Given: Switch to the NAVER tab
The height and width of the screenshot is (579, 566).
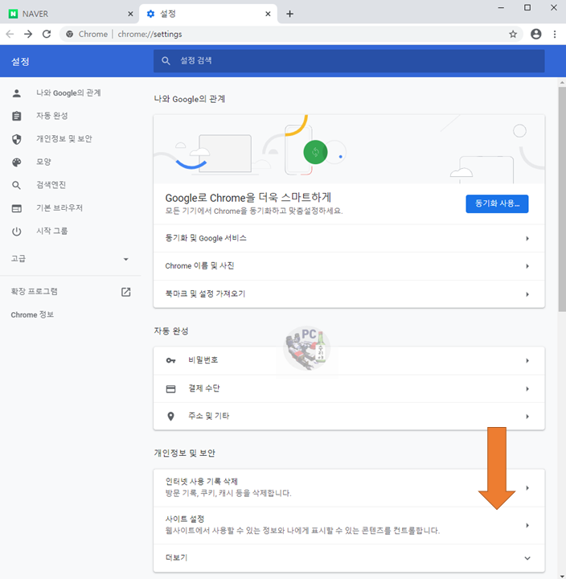Looking at the screenshot, I should tap(70, 14).
